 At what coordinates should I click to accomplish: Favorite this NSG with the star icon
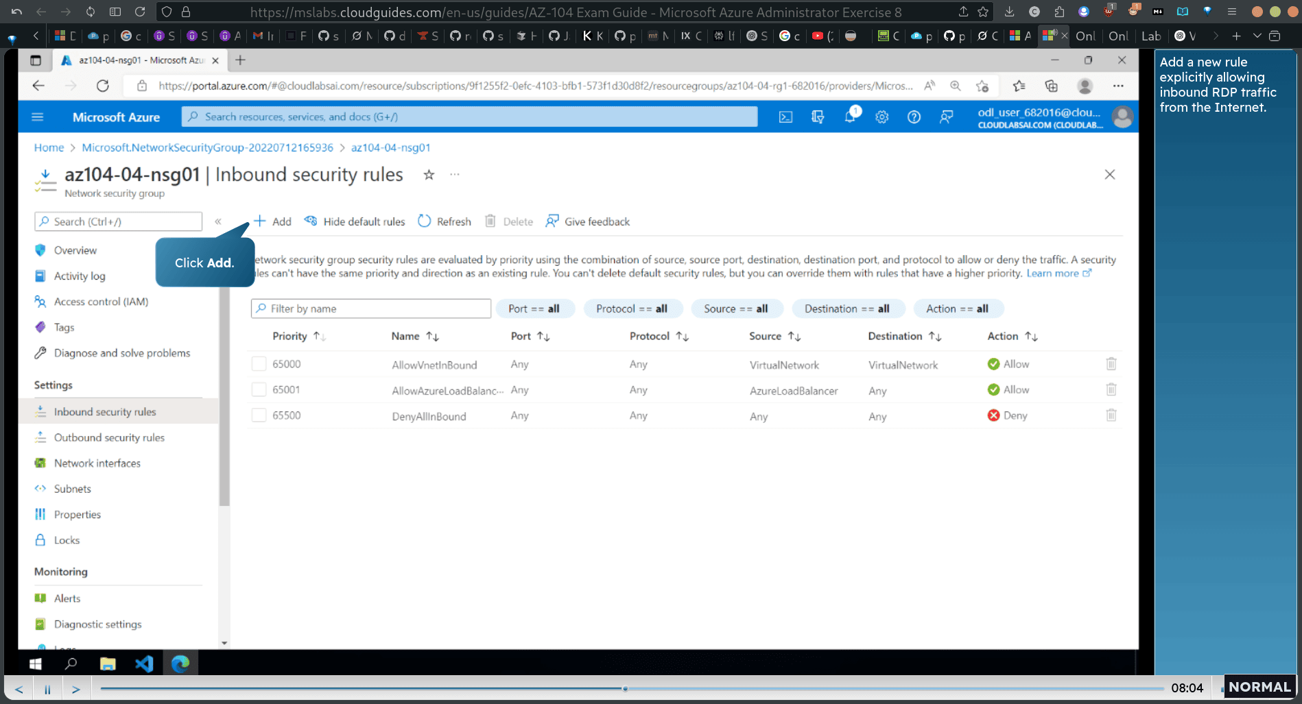tap(429, 175)
